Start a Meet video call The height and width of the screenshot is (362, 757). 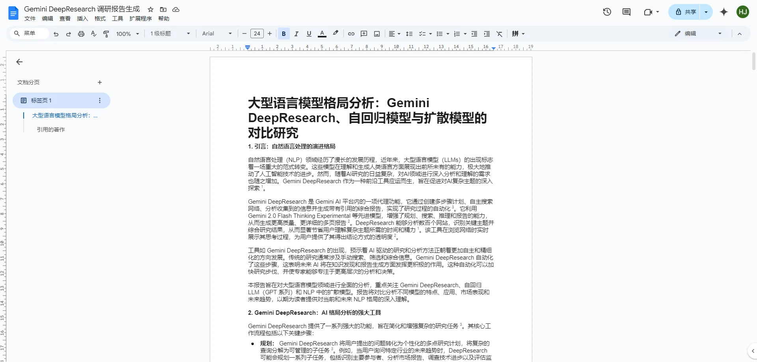(x=648, y=12)
